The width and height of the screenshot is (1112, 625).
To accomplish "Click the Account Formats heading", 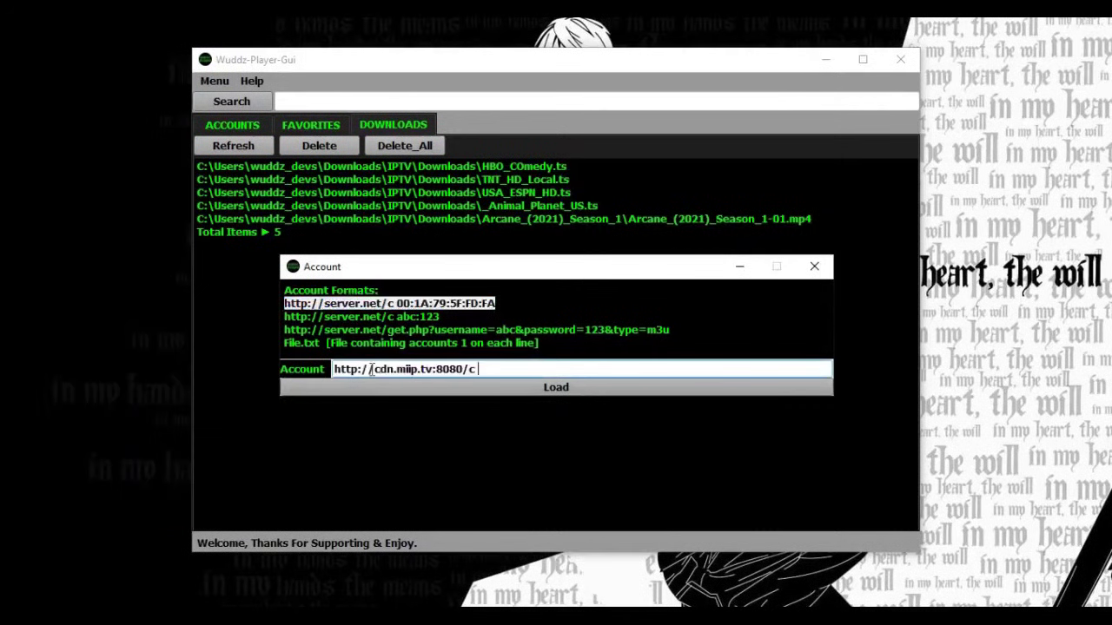I will [331, 290].
